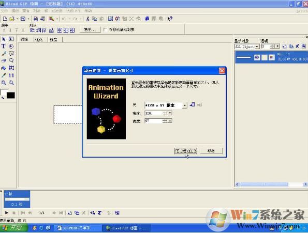
Task: Toggle the eye visibility icon of Obj-1
Action: (x=257, y=57)
